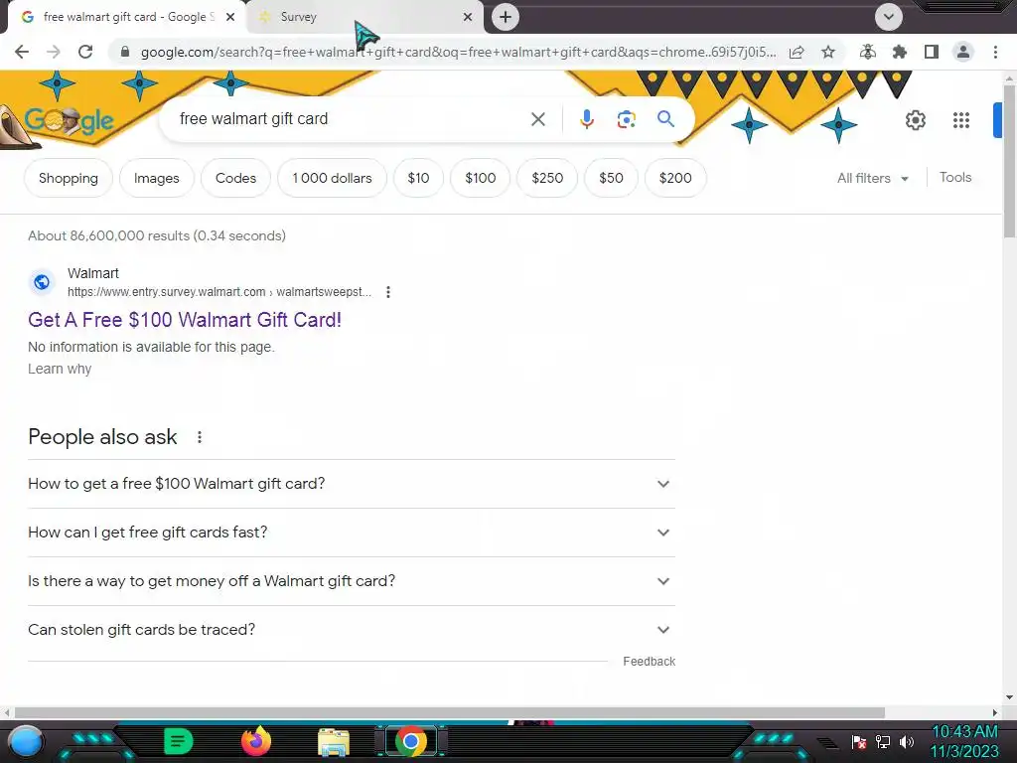Launch Firefox from the taskbar

(x=256, y=741)
